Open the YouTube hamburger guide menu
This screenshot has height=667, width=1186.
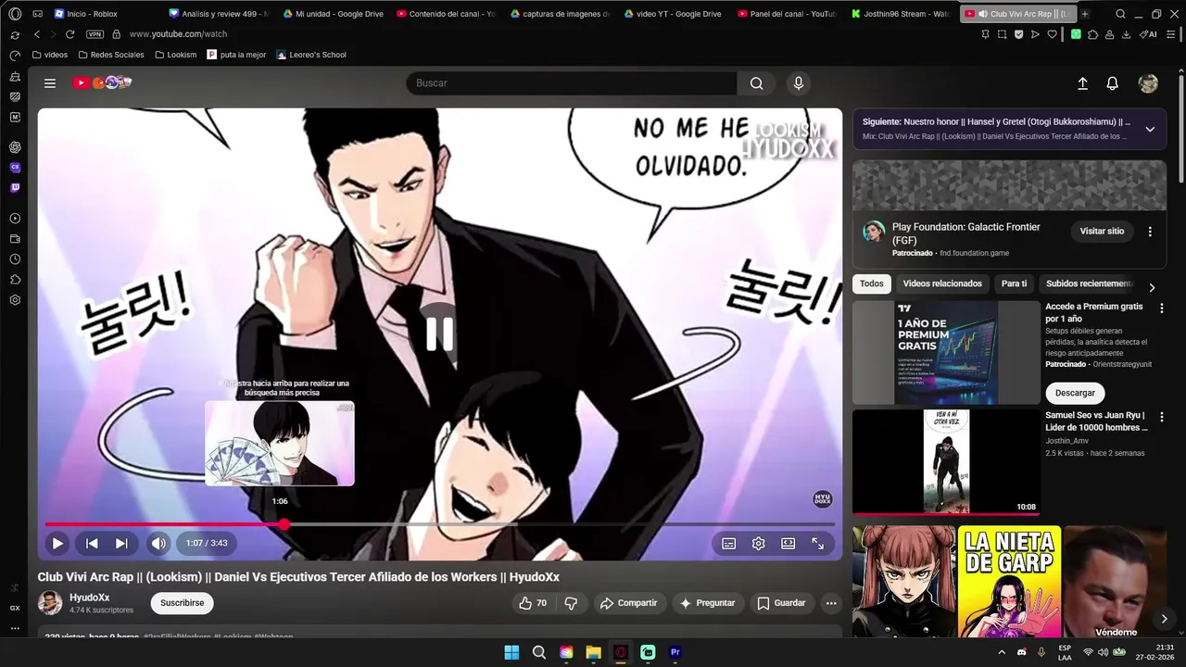click(50, 83)
